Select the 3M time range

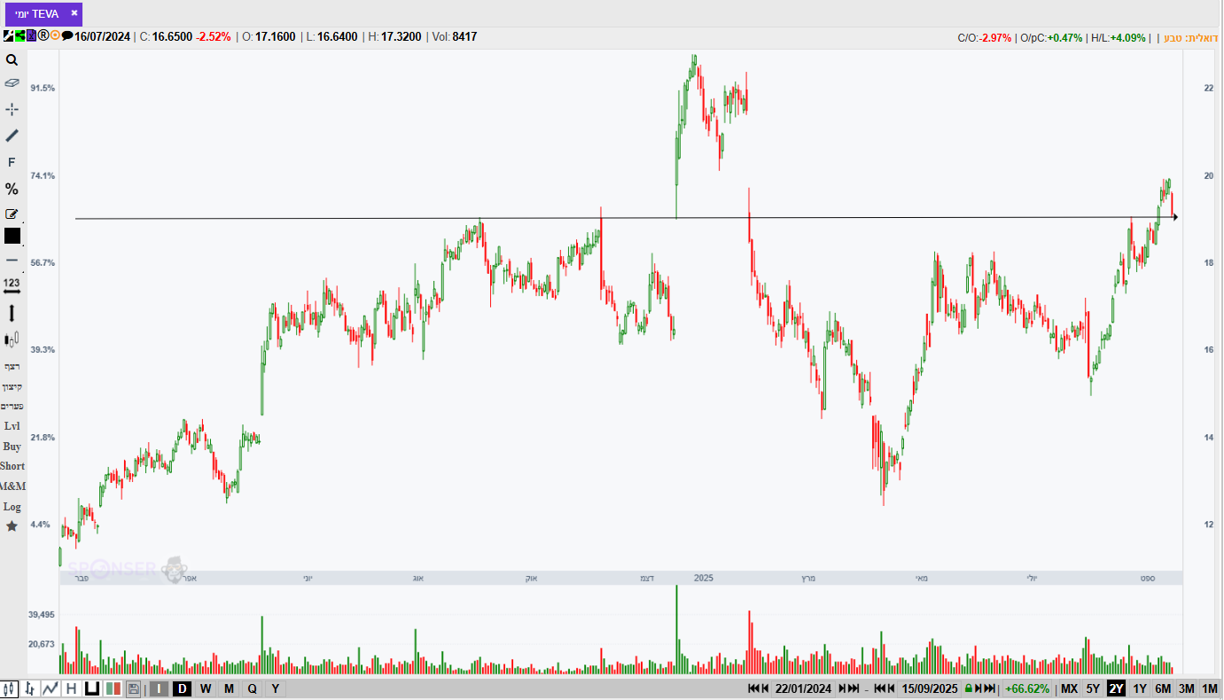point(1186,688)
